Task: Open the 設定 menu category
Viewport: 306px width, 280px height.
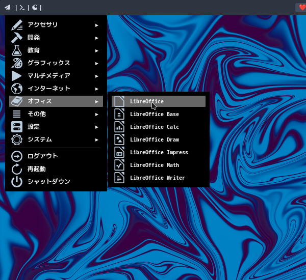Action: [x=56, y=127]
